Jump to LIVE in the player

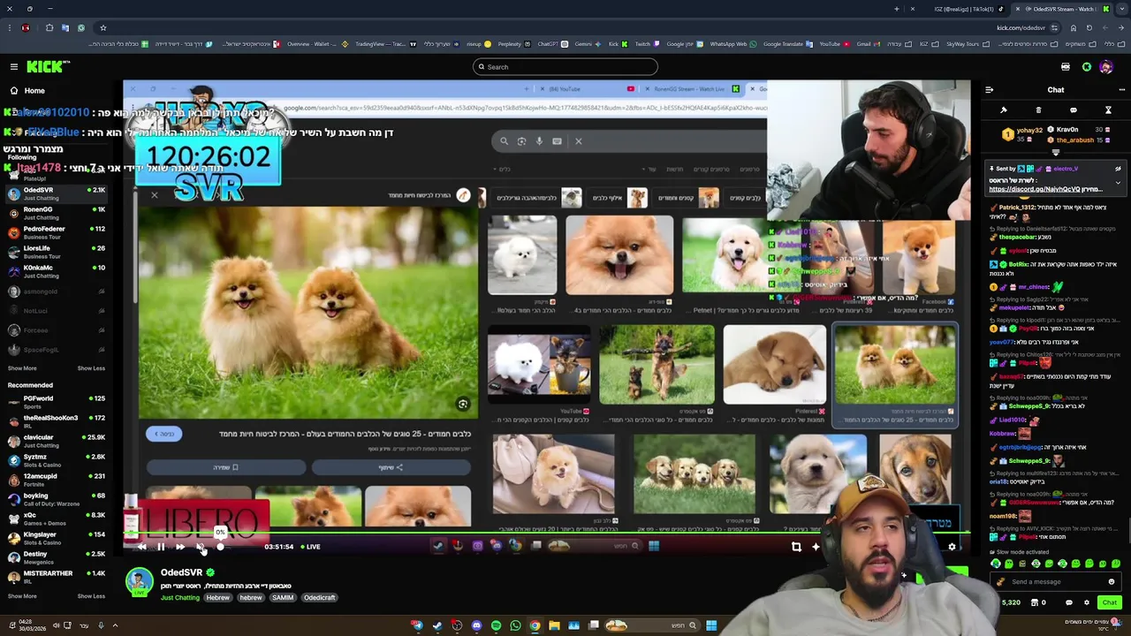(x=310, y=547)
